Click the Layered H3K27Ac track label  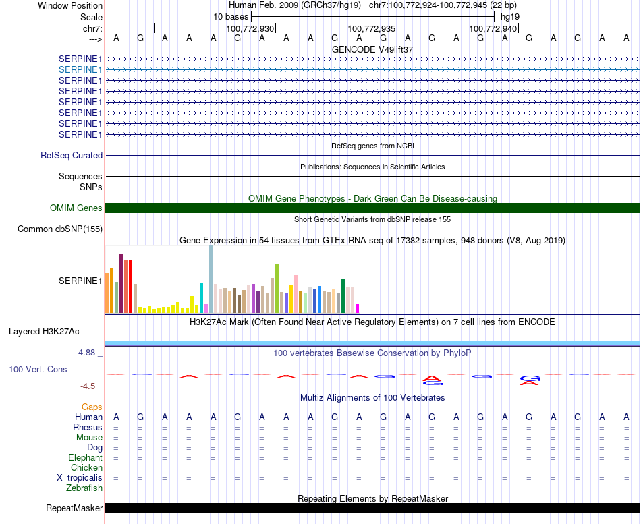44,332
